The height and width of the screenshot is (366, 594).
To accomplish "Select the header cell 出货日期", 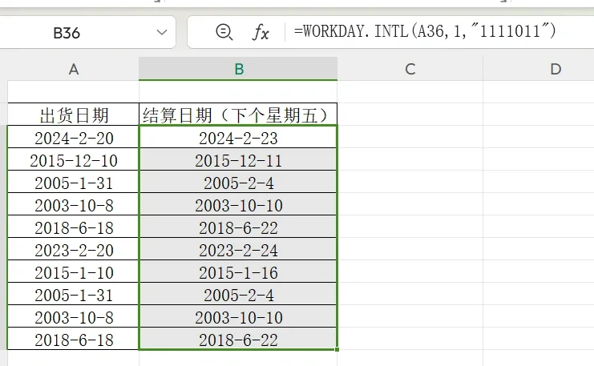I will pyautogui.click(x=73, y=115).
